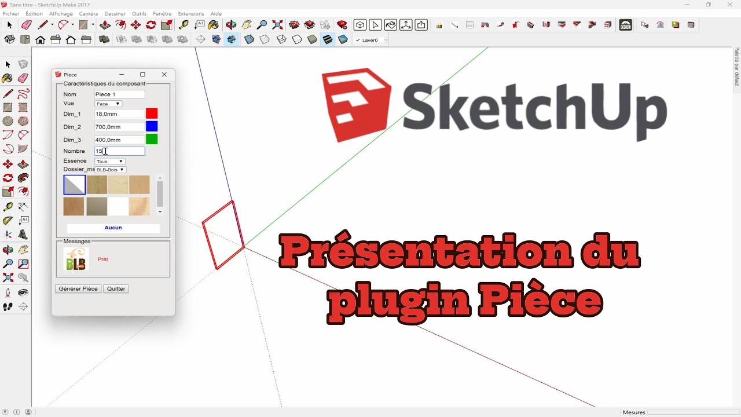Click the Aucun material button
This screenshot has width=741, height=417.
[113, 228]
